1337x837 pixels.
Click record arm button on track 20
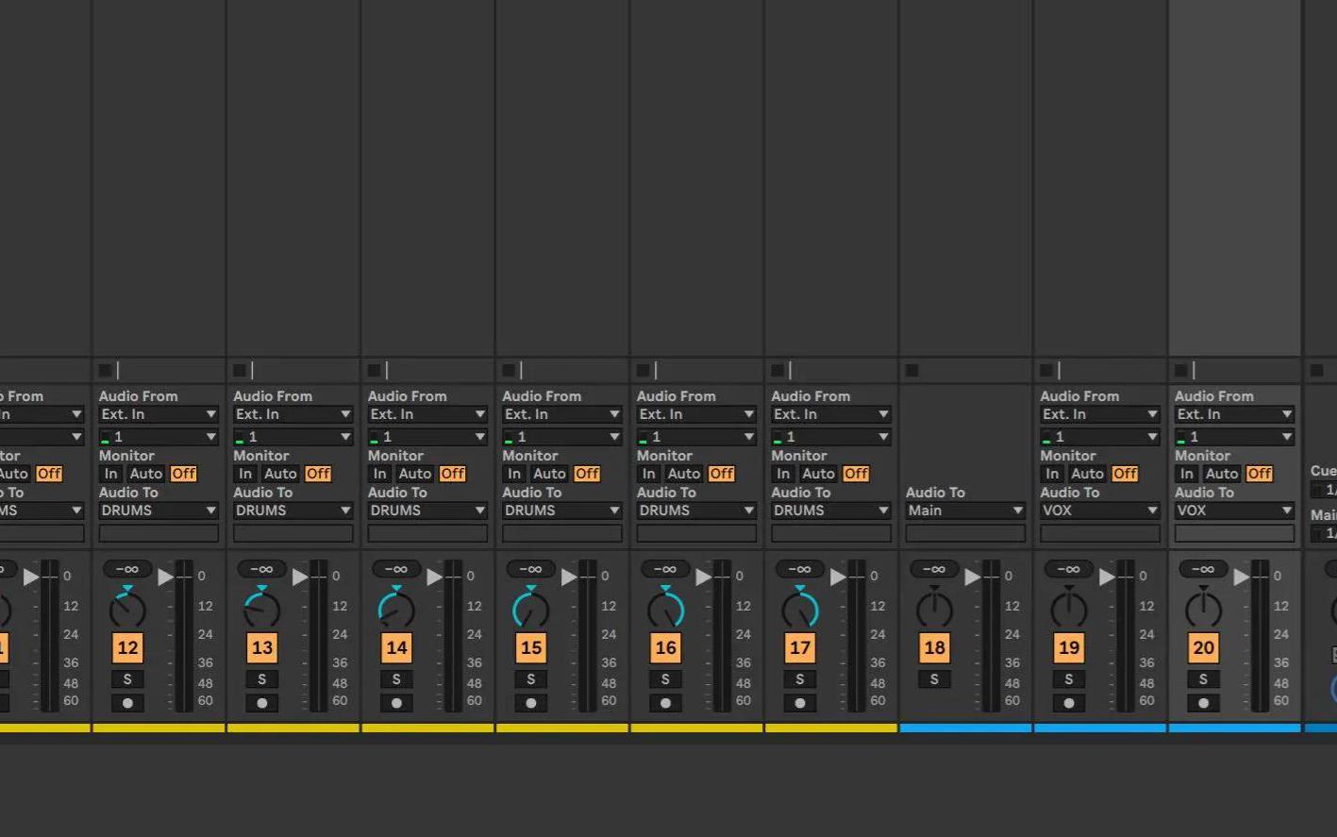(1203, 703)
